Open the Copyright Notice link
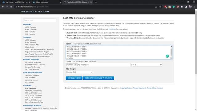 click(126, 88)
